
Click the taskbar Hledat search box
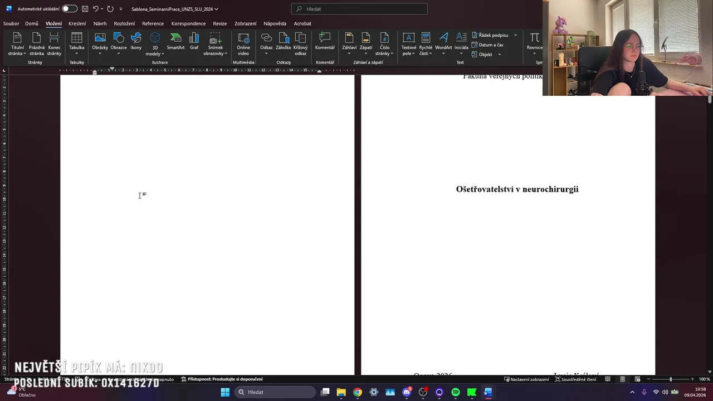pyautogui.click(x=275, y=392)
